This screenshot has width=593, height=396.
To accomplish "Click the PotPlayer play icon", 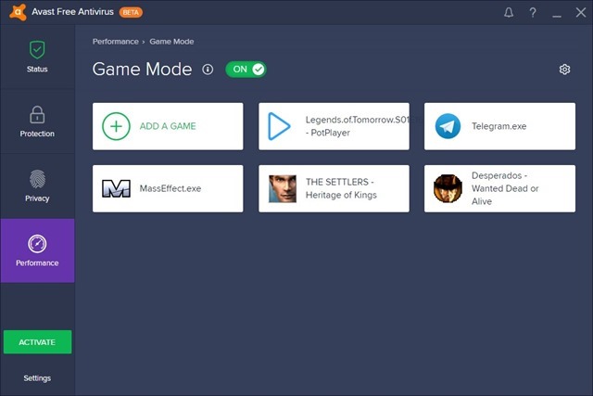I will (x=279, y=126).
